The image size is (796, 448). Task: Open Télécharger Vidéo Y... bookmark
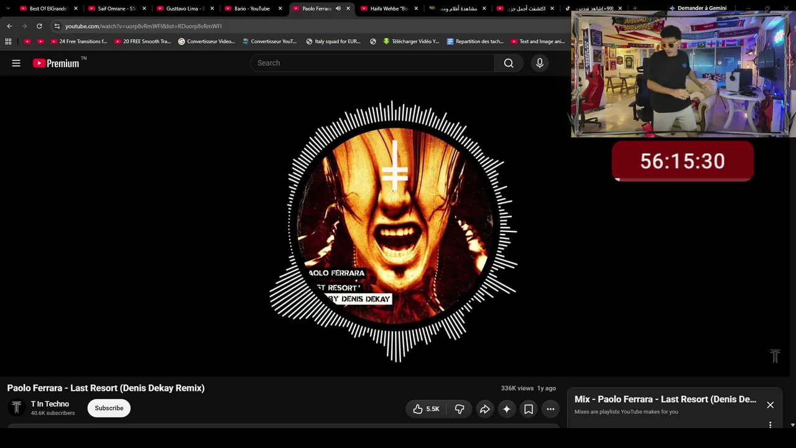pos(411,42)
